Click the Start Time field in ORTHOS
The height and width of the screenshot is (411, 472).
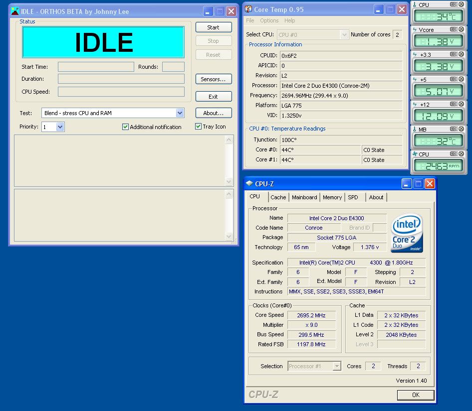[96, 67]
